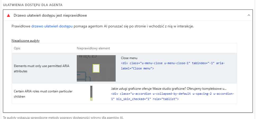The height and width of the screenshot is (119, 265).
Task: Click the 'Prawidłowe' description sentence start
Action: coord(21,26)
